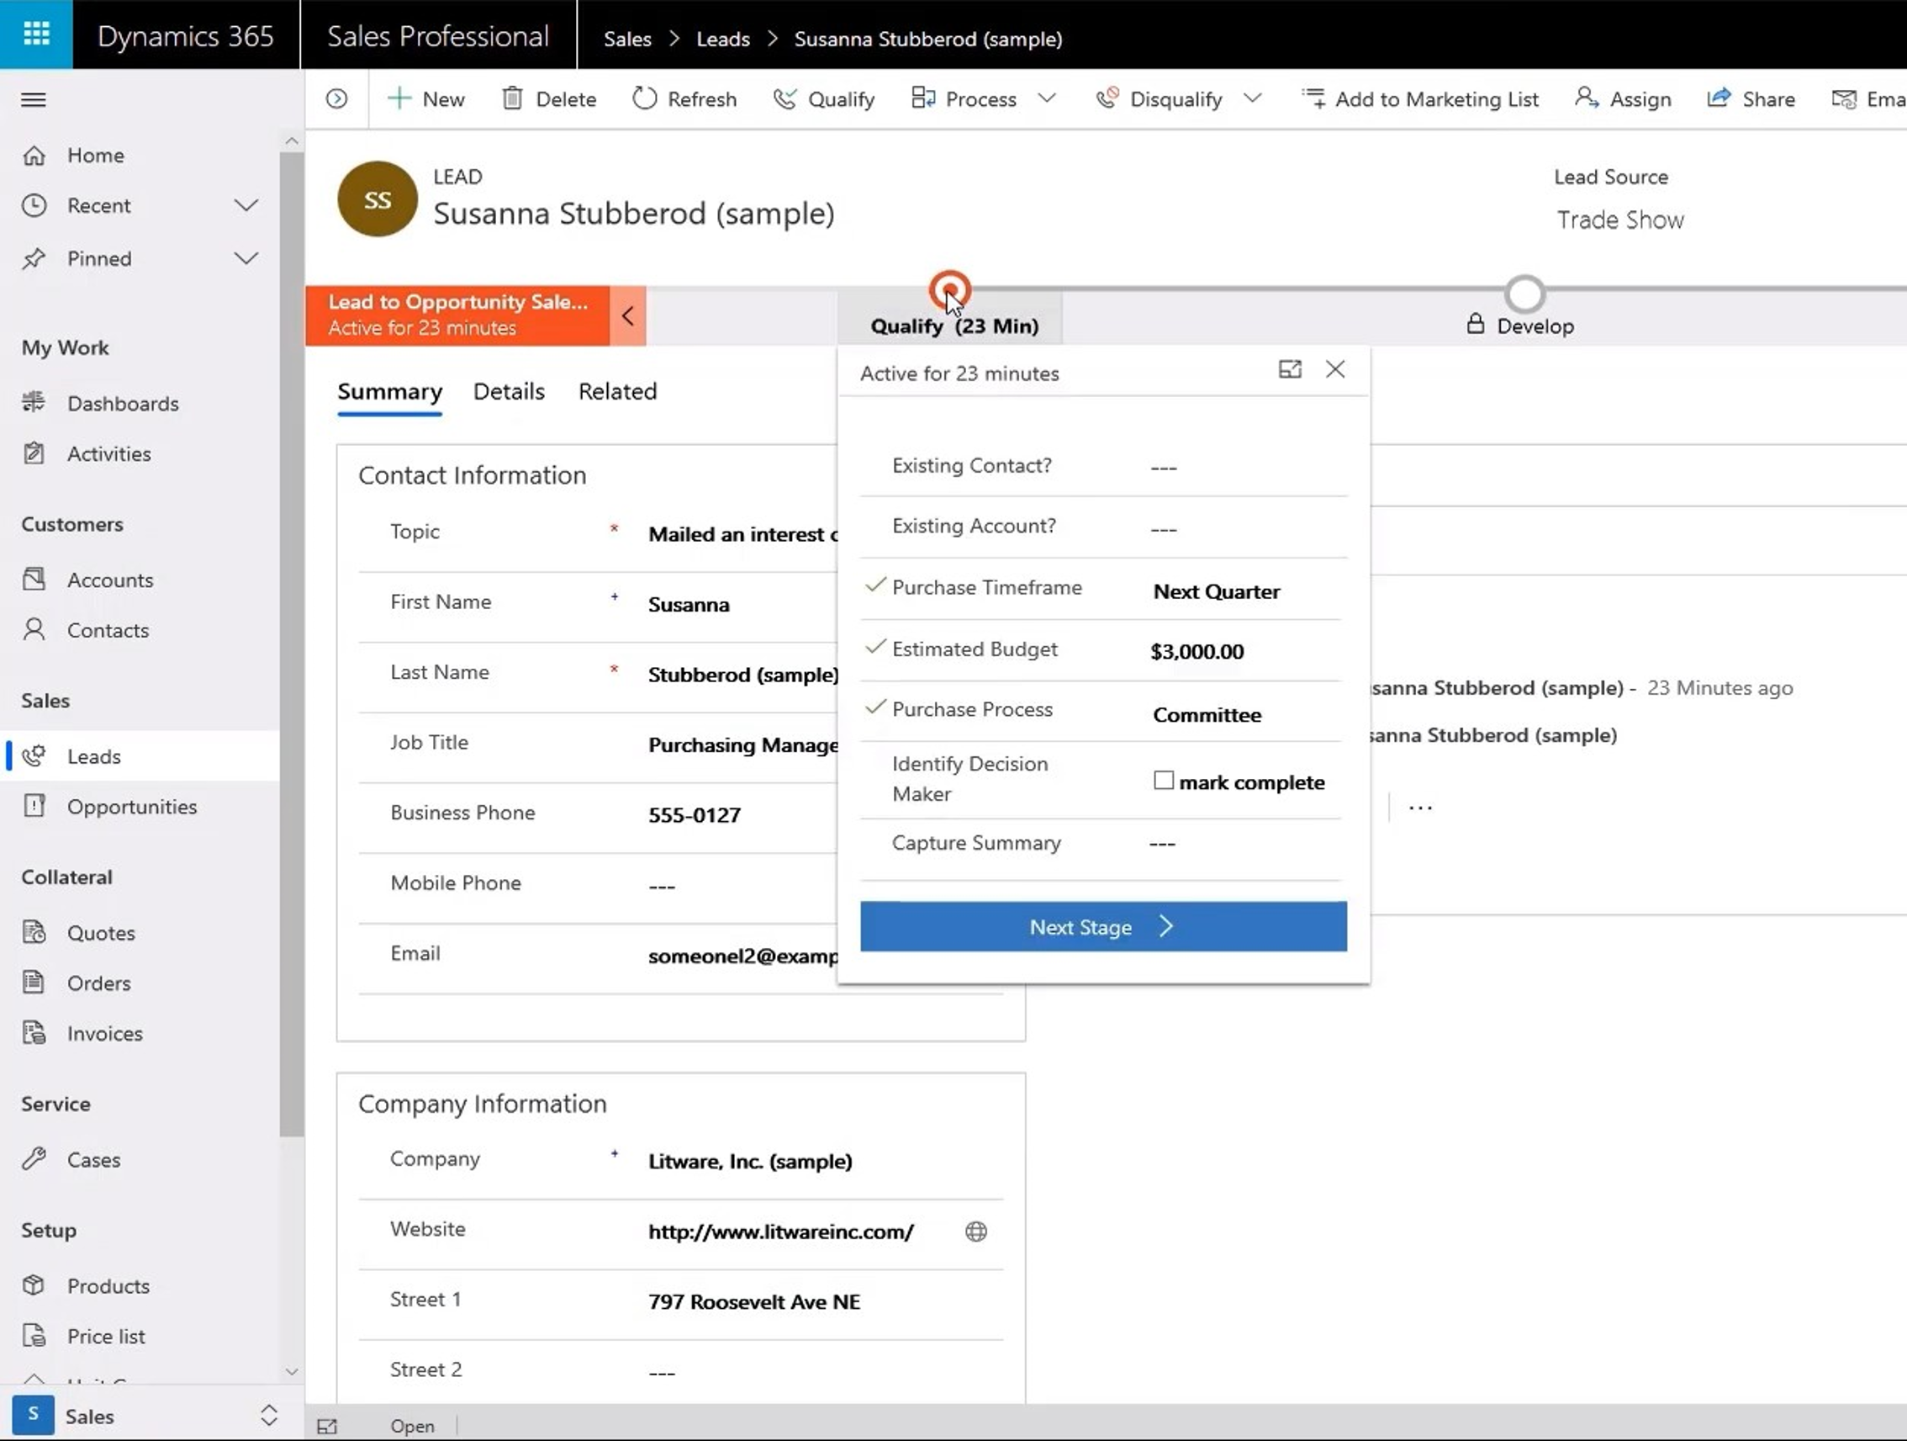Check Identify Decision Maker mark complete

pyautogui.click(x=1163, y=781)
